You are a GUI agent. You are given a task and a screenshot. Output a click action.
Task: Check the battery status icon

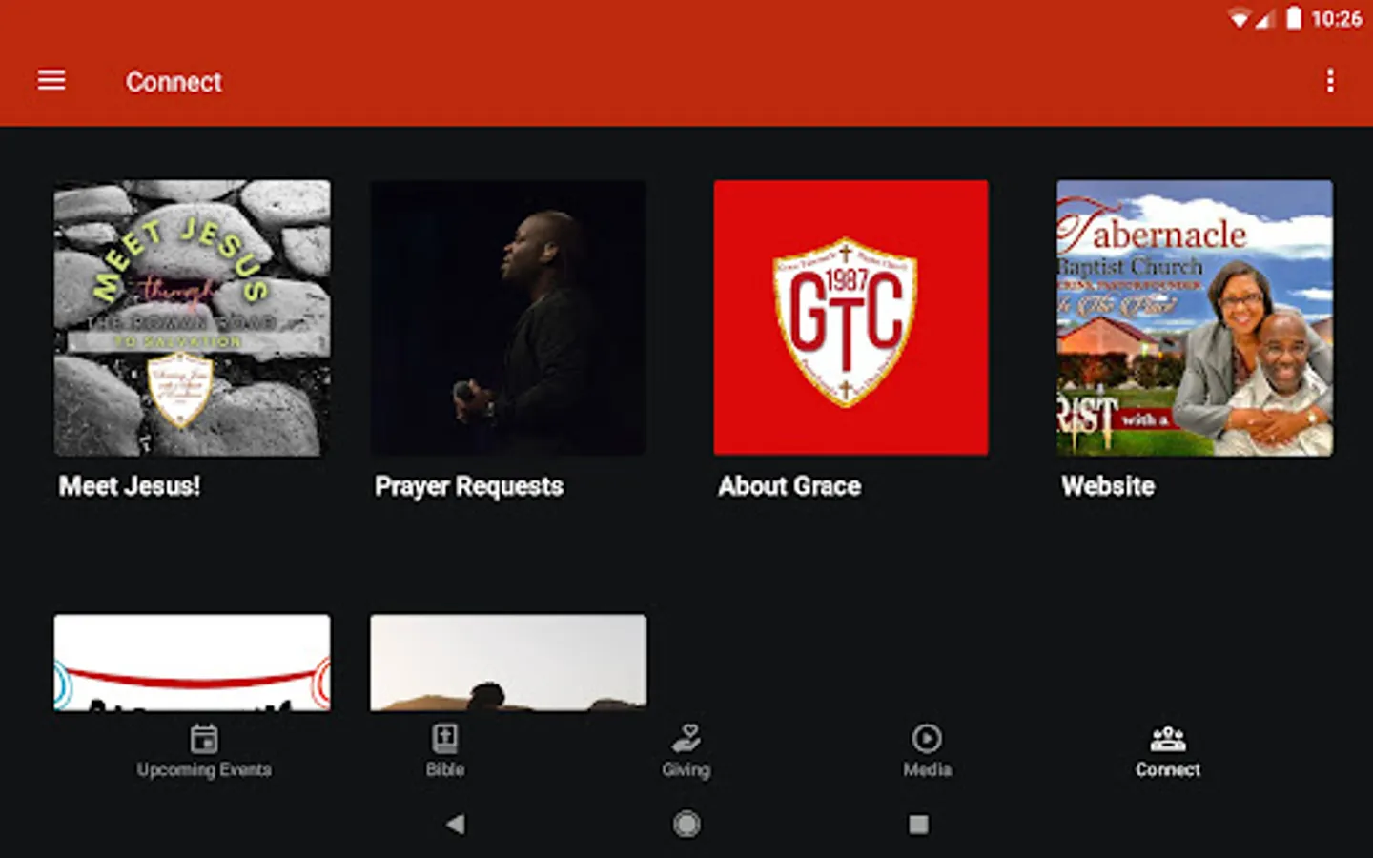(1293, 18)
